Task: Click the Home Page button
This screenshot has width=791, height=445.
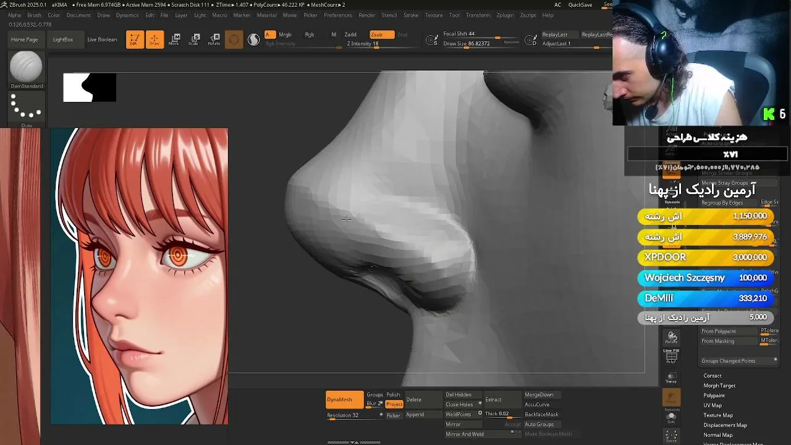Action: (x=24, y=40)
